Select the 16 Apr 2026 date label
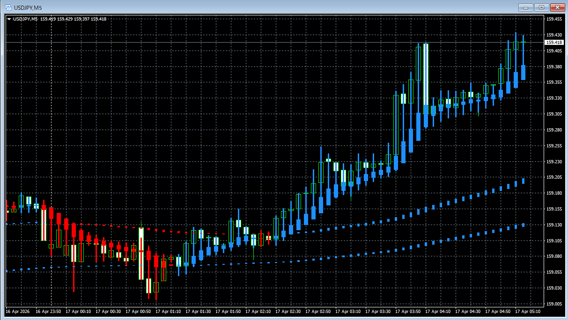This screenshot has height=320, width=568. coord(17,311)
